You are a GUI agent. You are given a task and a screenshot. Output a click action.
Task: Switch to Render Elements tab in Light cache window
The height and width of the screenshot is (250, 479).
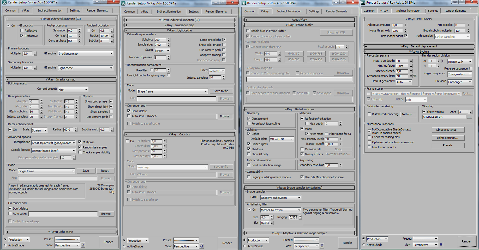(x=216, y=11)
